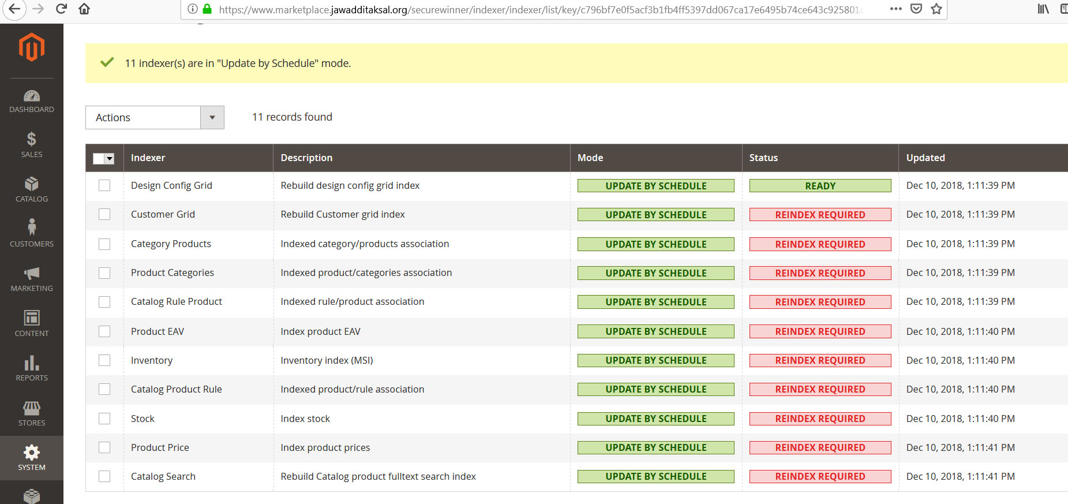Viewport: 1068px width, 504px height.
Task: Select the Product EAV row checkbox
Action: click(104, 331)
